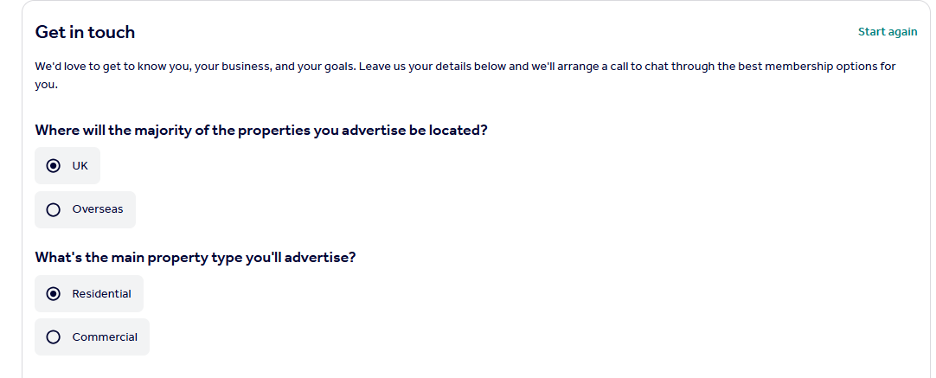936x378 pixels.
Task: Click the main property type question heading
Action: [196, 257]
